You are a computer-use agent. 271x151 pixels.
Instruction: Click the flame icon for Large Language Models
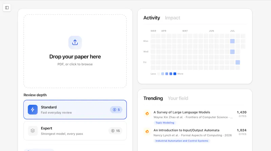click(x=147, y=113)
